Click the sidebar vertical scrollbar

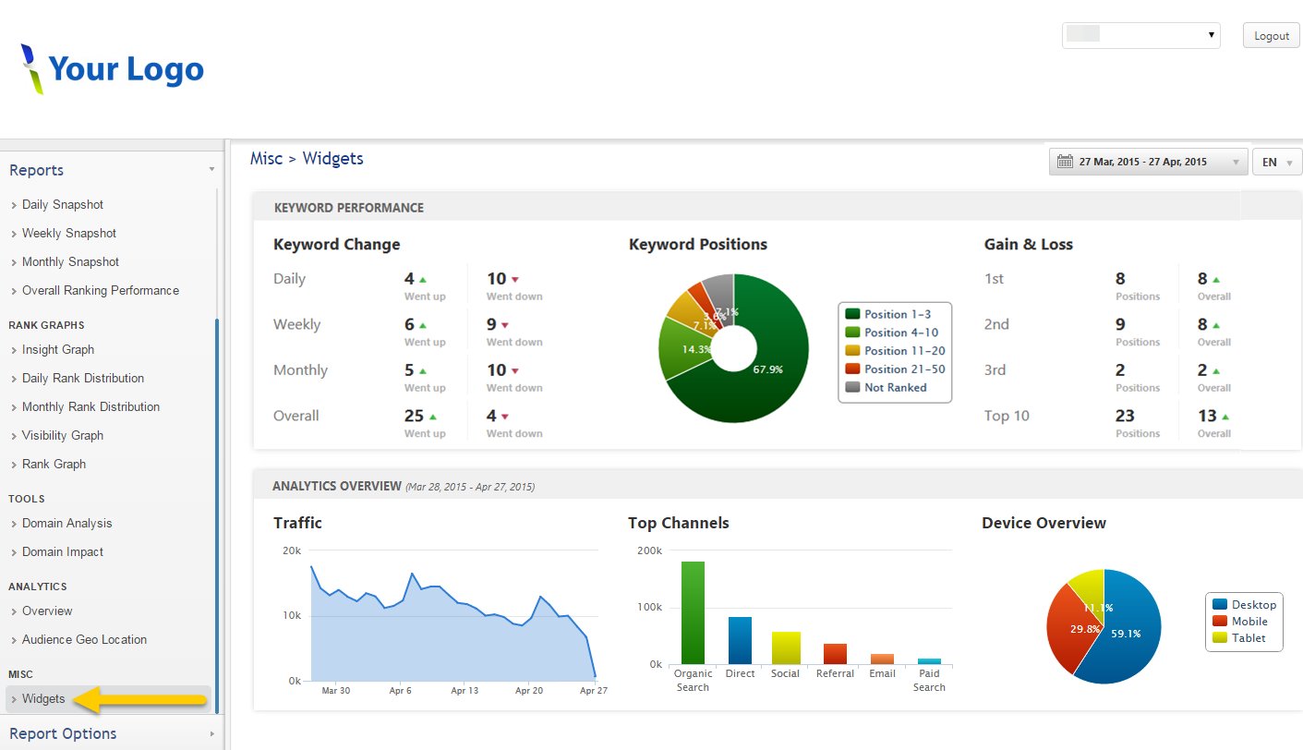217,517
